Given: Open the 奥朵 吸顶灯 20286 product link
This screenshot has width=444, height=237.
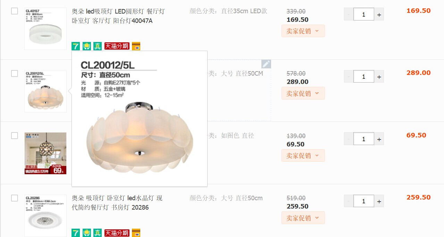Looking at the screenshot, I should (x=117, y=203).
